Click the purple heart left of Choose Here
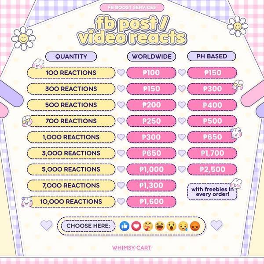 pos(46,225)
